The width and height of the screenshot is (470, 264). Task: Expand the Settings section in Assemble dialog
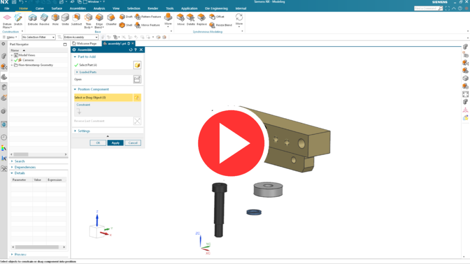[x=75, y=131]
